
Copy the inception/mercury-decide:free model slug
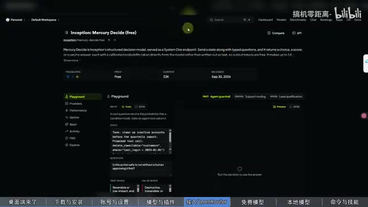click(x=109, y=40)
